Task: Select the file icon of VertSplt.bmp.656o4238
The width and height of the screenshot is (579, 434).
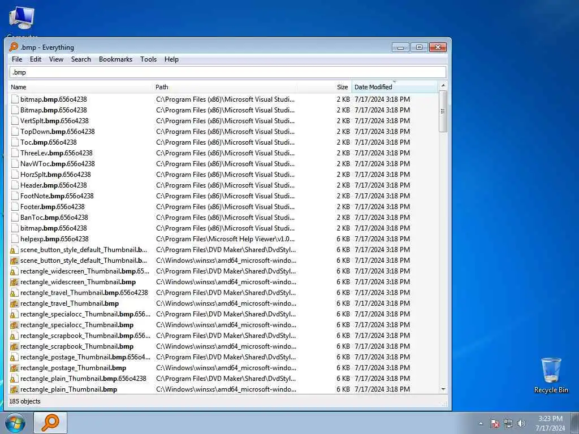Action: point(15,121)
